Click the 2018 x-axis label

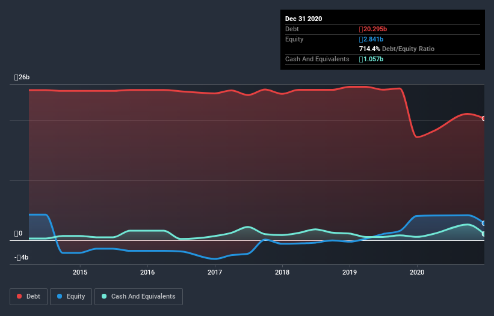pyautogui.click(x=282, y=272)
